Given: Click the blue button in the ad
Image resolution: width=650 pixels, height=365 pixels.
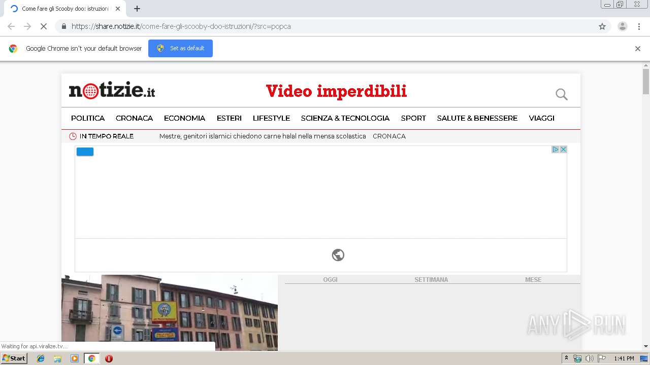Looking at the screenshot, I should [85, 152].
